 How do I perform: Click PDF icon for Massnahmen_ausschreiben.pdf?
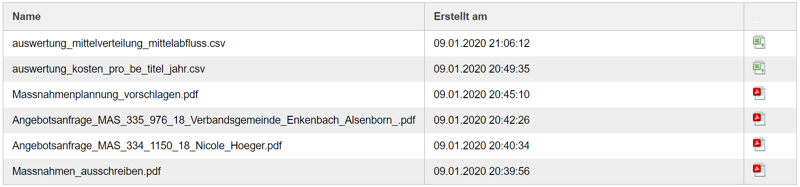[x=759, y=170]
